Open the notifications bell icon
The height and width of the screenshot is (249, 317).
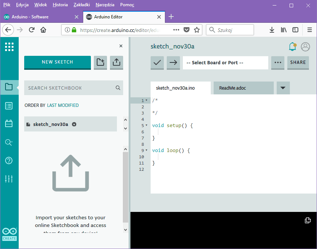(292, 47)
